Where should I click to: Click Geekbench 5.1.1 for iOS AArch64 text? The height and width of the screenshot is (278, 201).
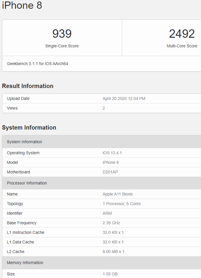38,64
